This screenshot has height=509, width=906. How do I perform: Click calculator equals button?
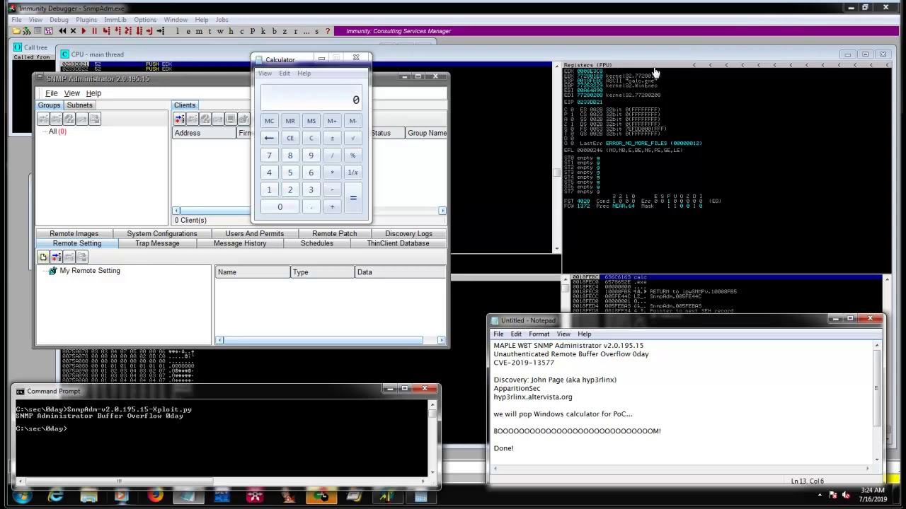click(x=352, y=198)
